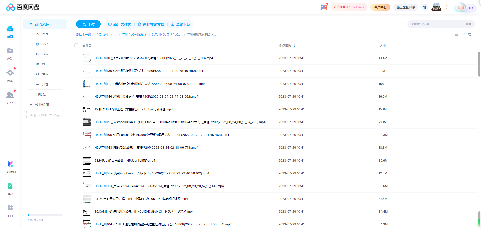Open the 工具 tools icon

click(x=10, y=211)
